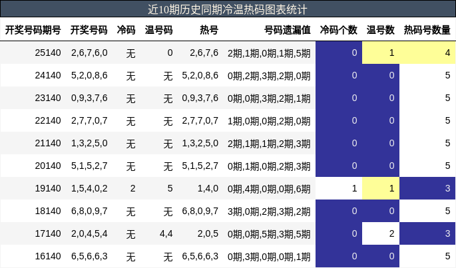Screen dimensions: 456x268
Task: Click hot count 5 in row 21140
Action: [x=427, y=143]
